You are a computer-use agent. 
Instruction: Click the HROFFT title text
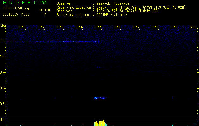19,3
